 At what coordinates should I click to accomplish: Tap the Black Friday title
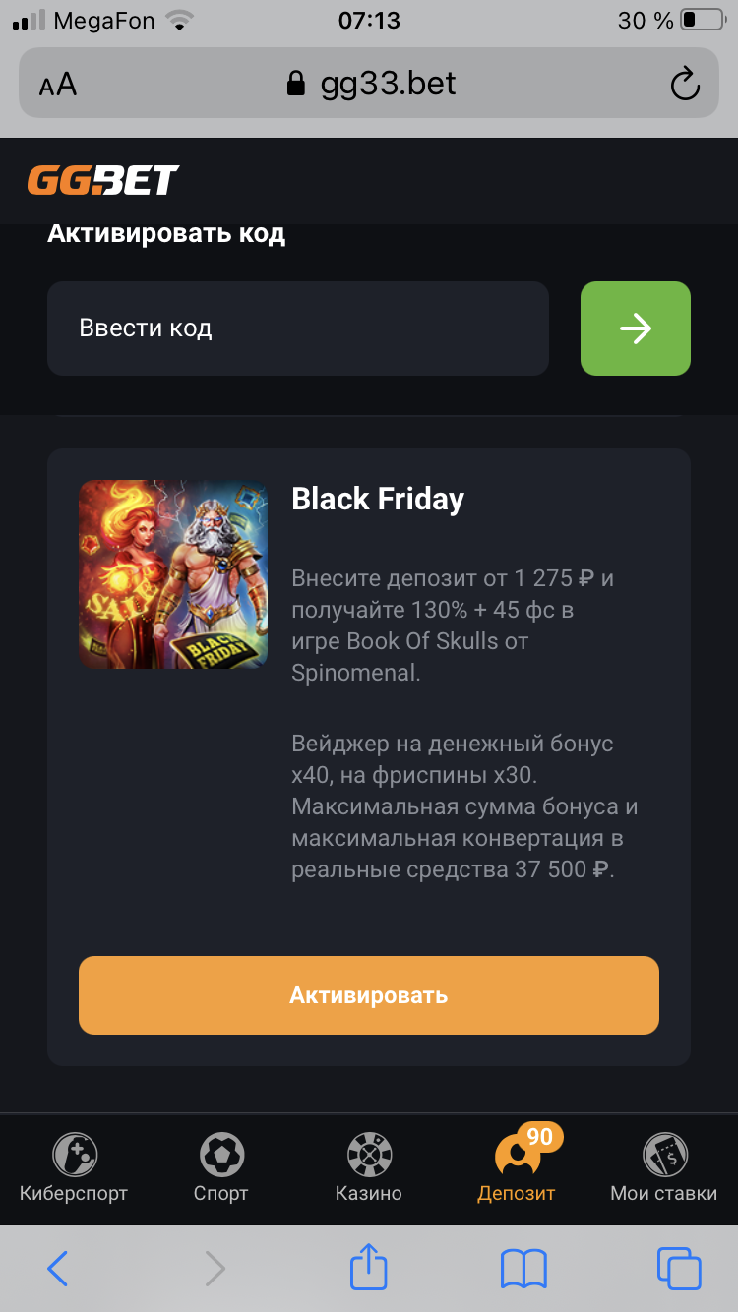(378, 500)
